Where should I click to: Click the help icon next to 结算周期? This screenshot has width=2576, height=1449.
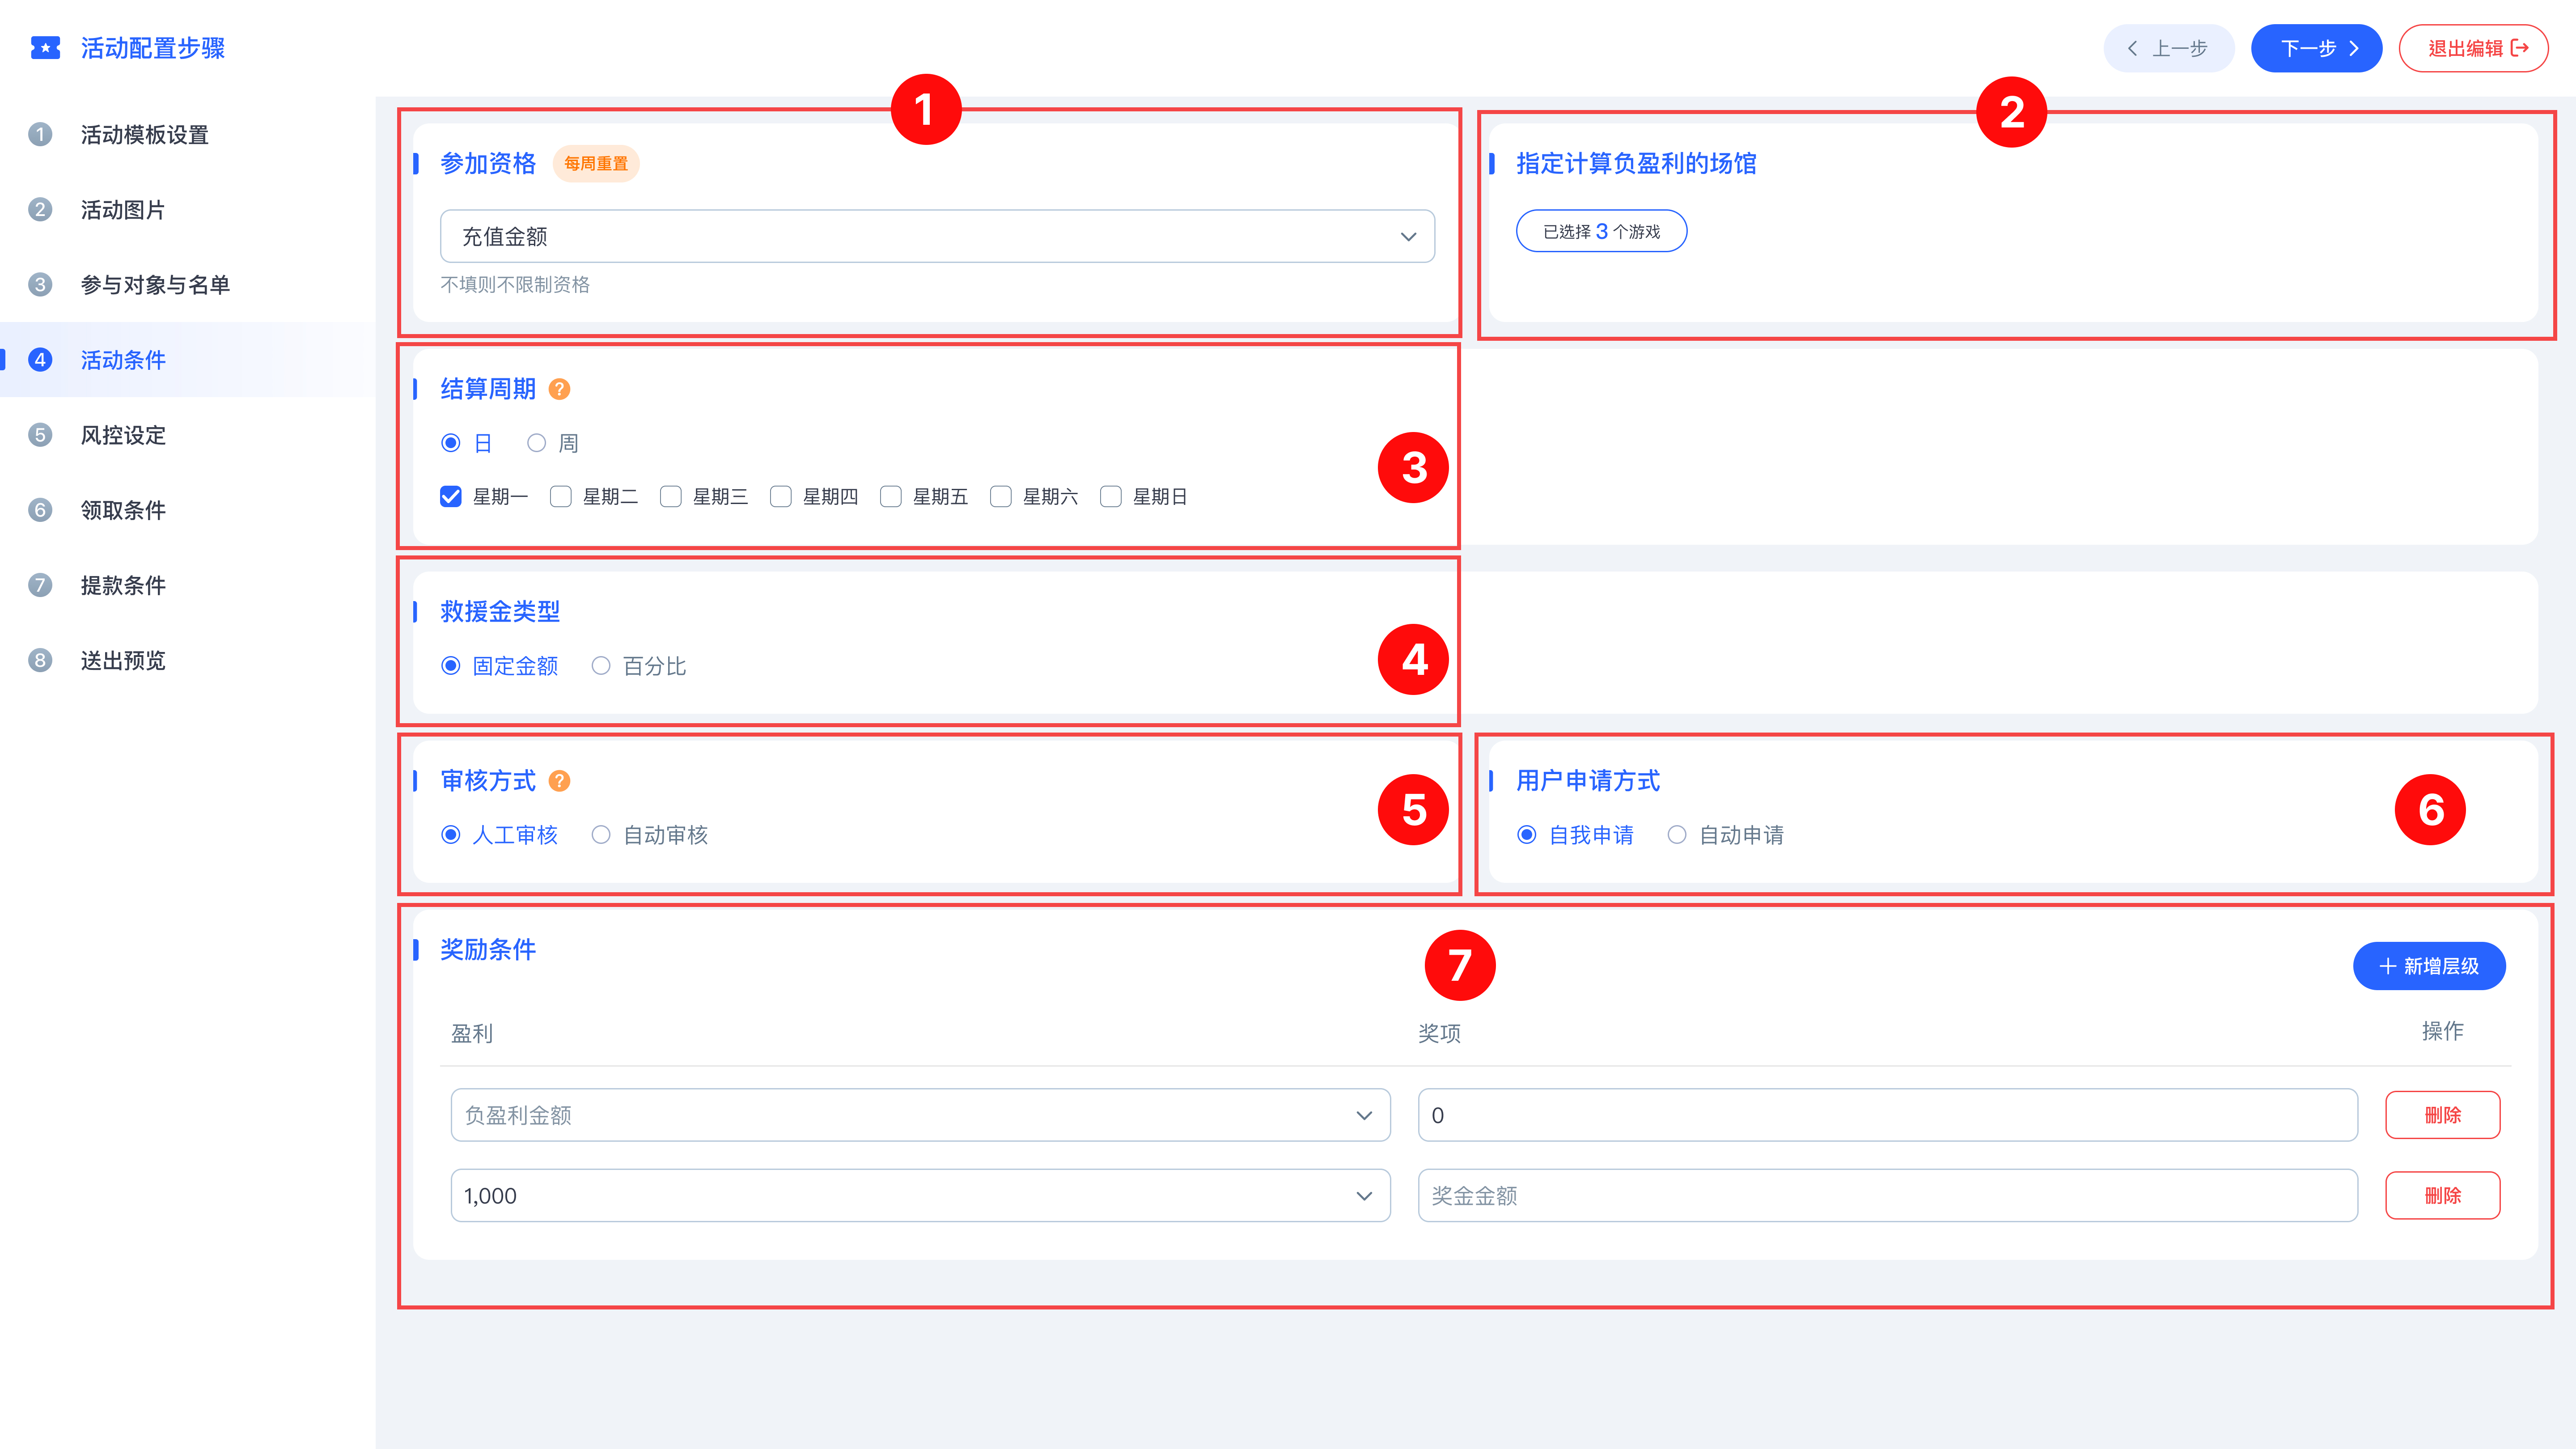(x=560, y=389)
